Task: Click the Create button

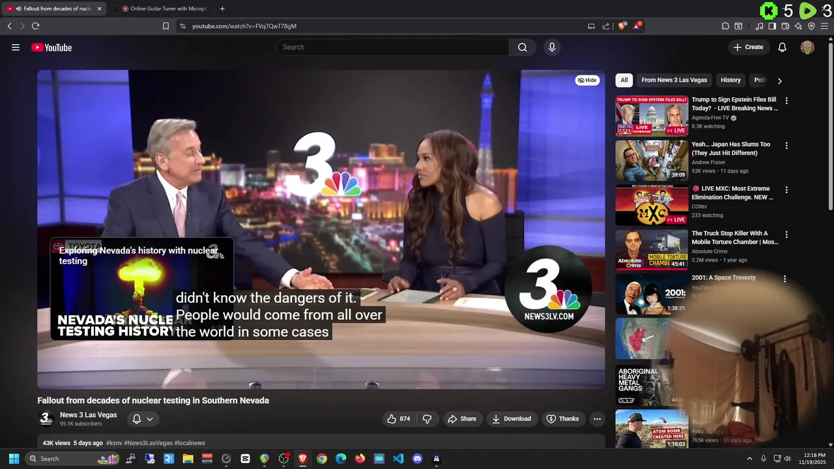Action: coord(748,47)
